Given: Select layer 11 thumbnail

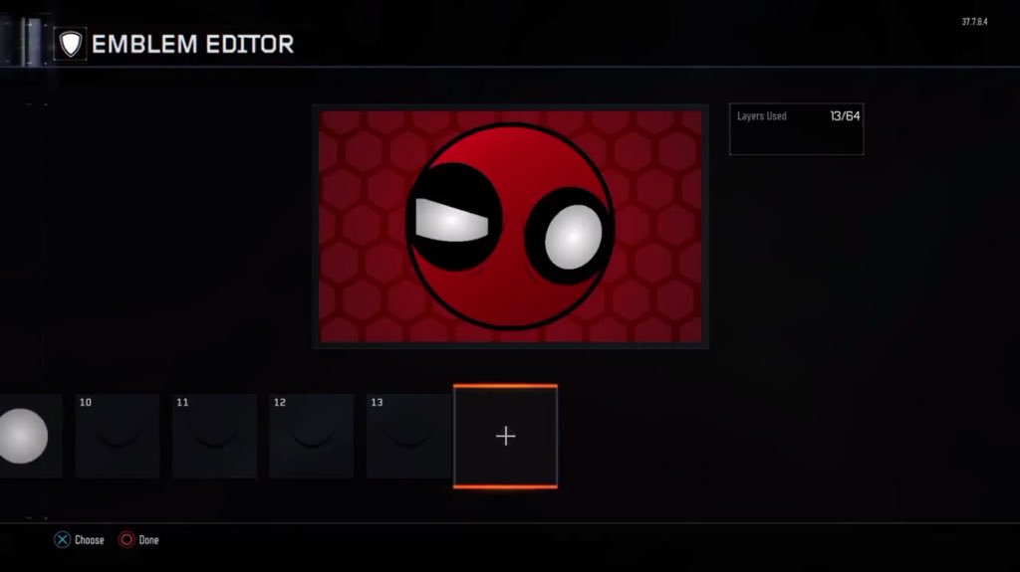Looking at the screenshot, I should [215, 436].
